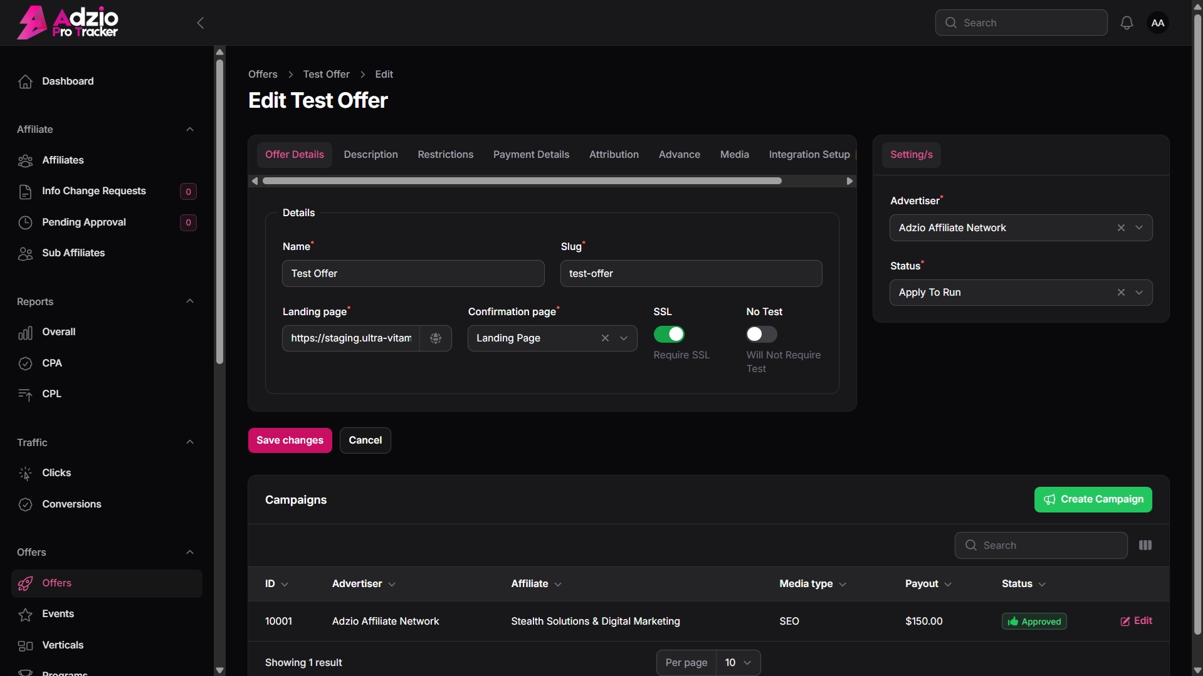1203x676 pixels.
Task: Click the Conversions circle-check icon
Action: click(25, 504)
